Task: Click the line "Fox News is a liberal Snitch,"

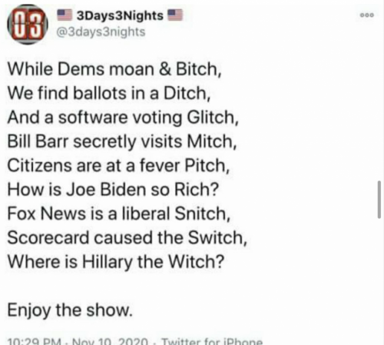Action: (119, 214)
